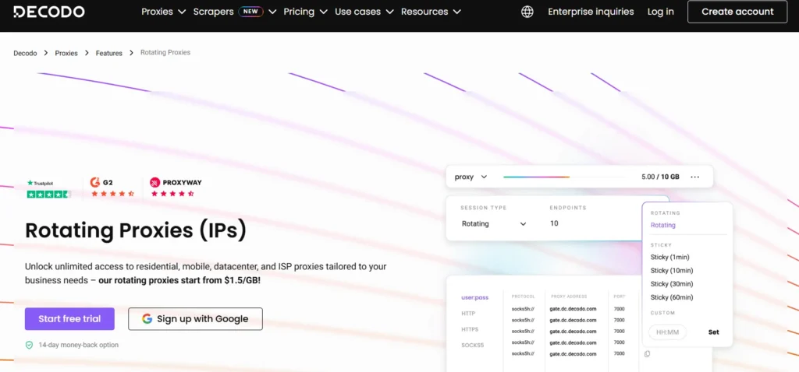Click the Rotating Proxies (IPs) heading
Image resolution: width=799 pixels, height=372 pixels.
coord(136,230)
